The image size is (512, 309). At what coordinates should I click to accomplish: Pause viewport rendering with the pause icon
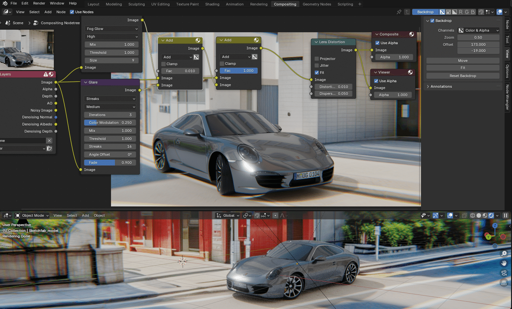pyautogui.click(x=506, y=216)
